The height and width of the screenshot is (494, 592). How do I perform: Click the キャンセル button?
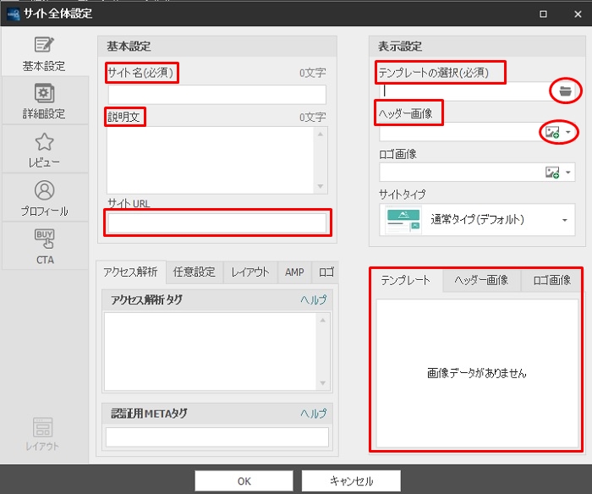click(x=351, y=480)
